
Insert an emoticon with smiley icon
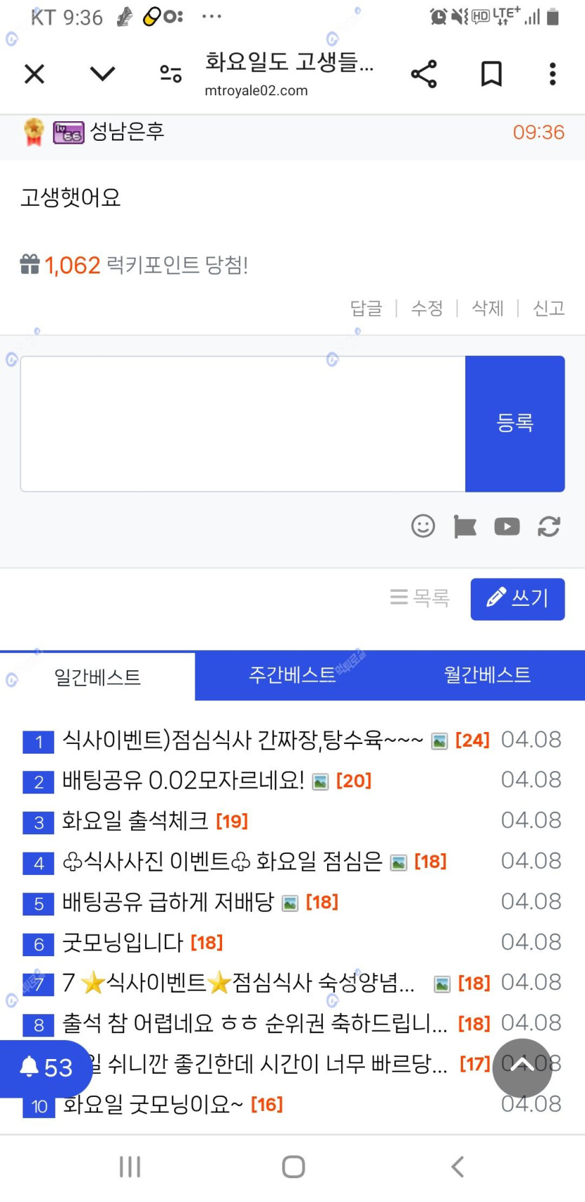[423, 526]
